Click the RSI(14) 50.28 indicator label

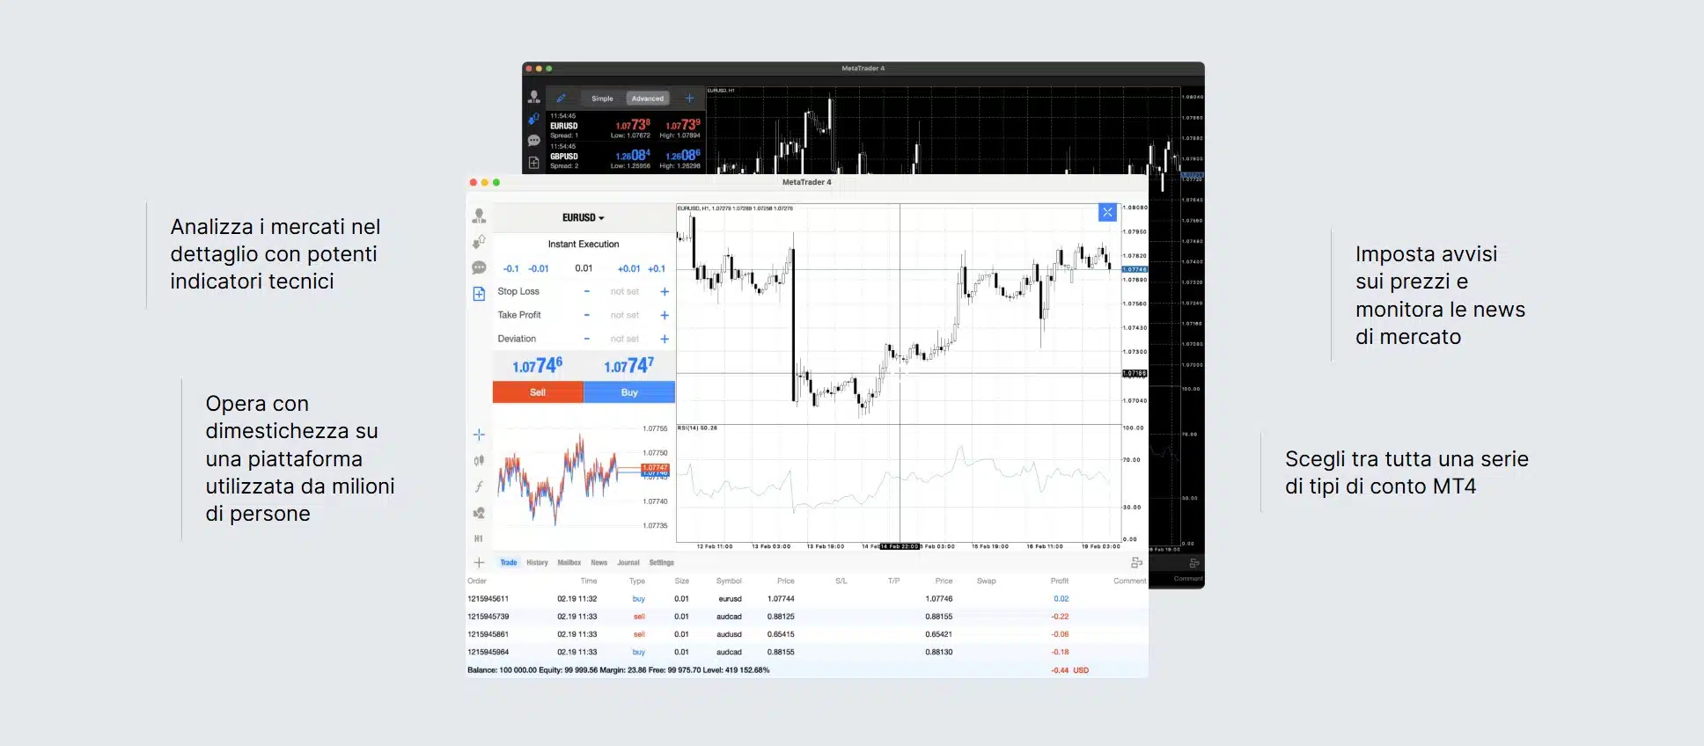tap(697, 428)
